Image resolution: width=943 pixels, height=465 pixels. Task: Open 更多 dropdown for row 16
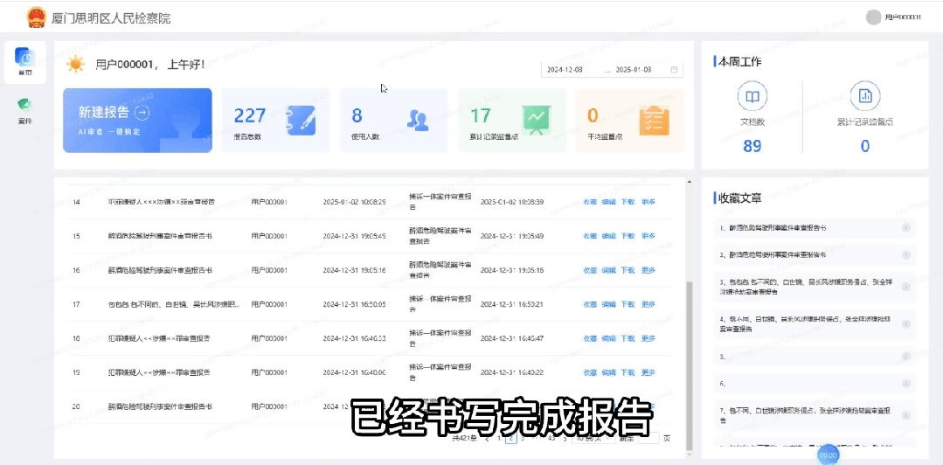tap(648, 270)
